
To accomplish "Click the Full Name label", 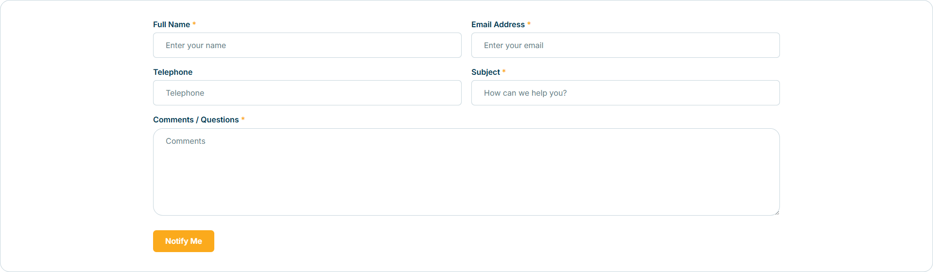I will pyautogui.click(x=172, y=24).
